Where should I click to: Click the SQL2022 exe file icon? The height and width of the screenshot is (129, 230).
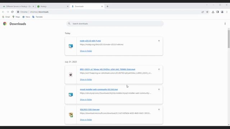[71, 115]
